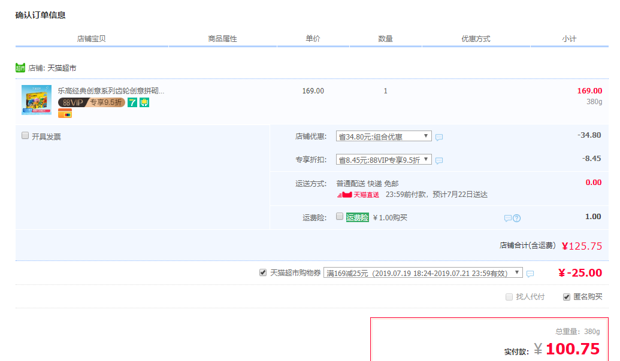Click the green 7-day return badge
Image resolution: width=620 pixels, height=361 pixels.
(x=132, y=103)
